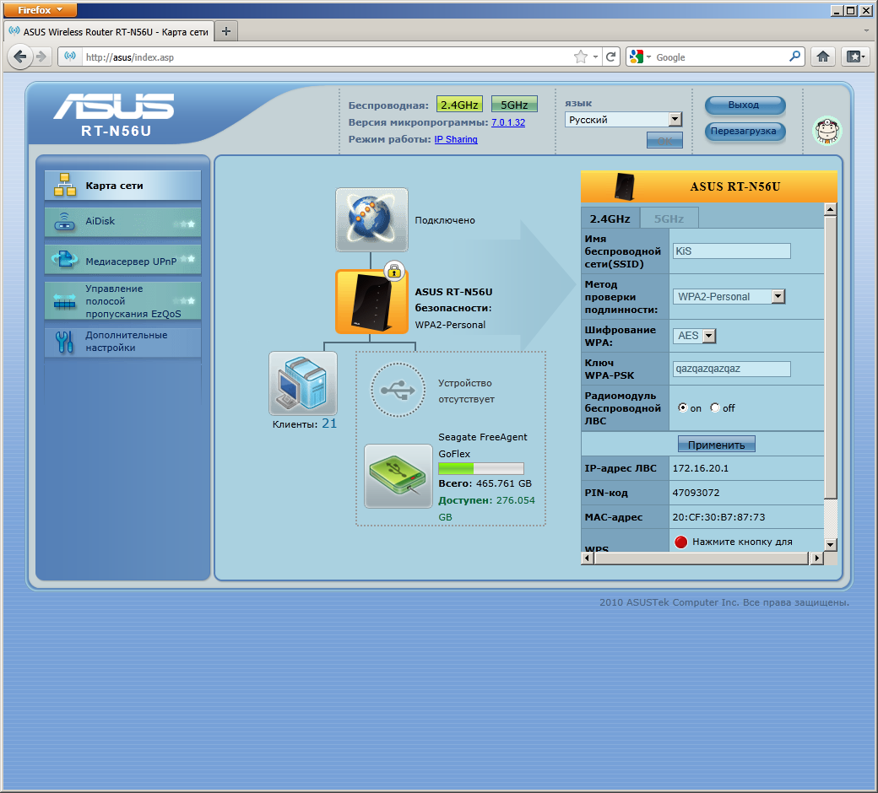Click the Firefox forward arrow
This screenshot has width=878, height=793.
pyautogui.click(x=41, y=57)
